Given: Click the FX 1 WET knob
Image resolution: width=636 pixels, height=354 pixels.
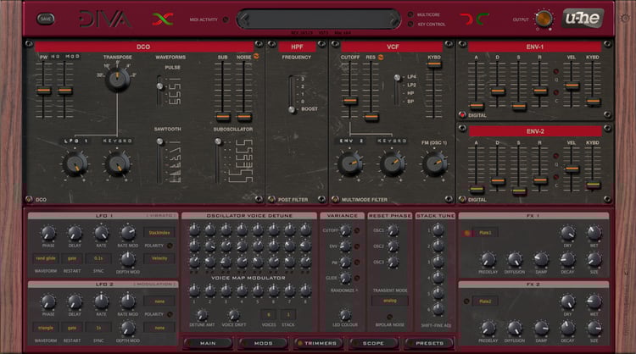Looking at the screenshot, I should 594,233.
